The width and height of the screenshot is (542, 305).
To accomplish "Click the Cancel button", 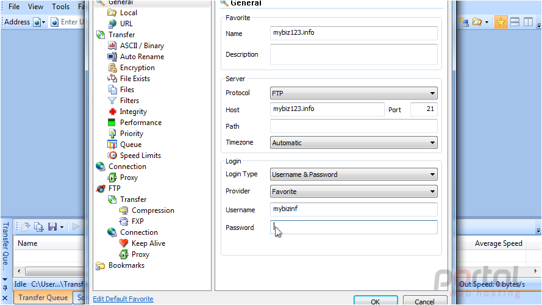I will (x=424, y=301).
